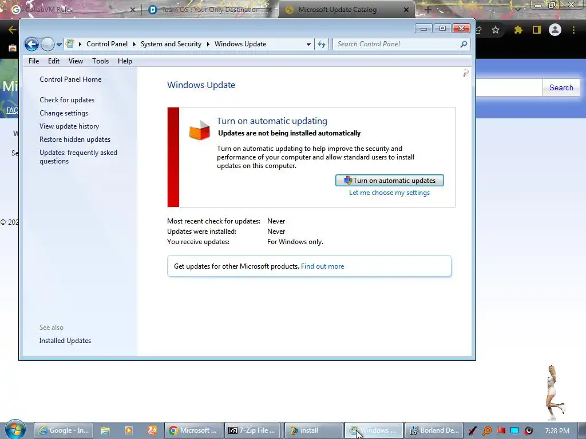Expand arrow after System and Security breadcrumb
586x439 pixels.
click(x=208, y=44)
